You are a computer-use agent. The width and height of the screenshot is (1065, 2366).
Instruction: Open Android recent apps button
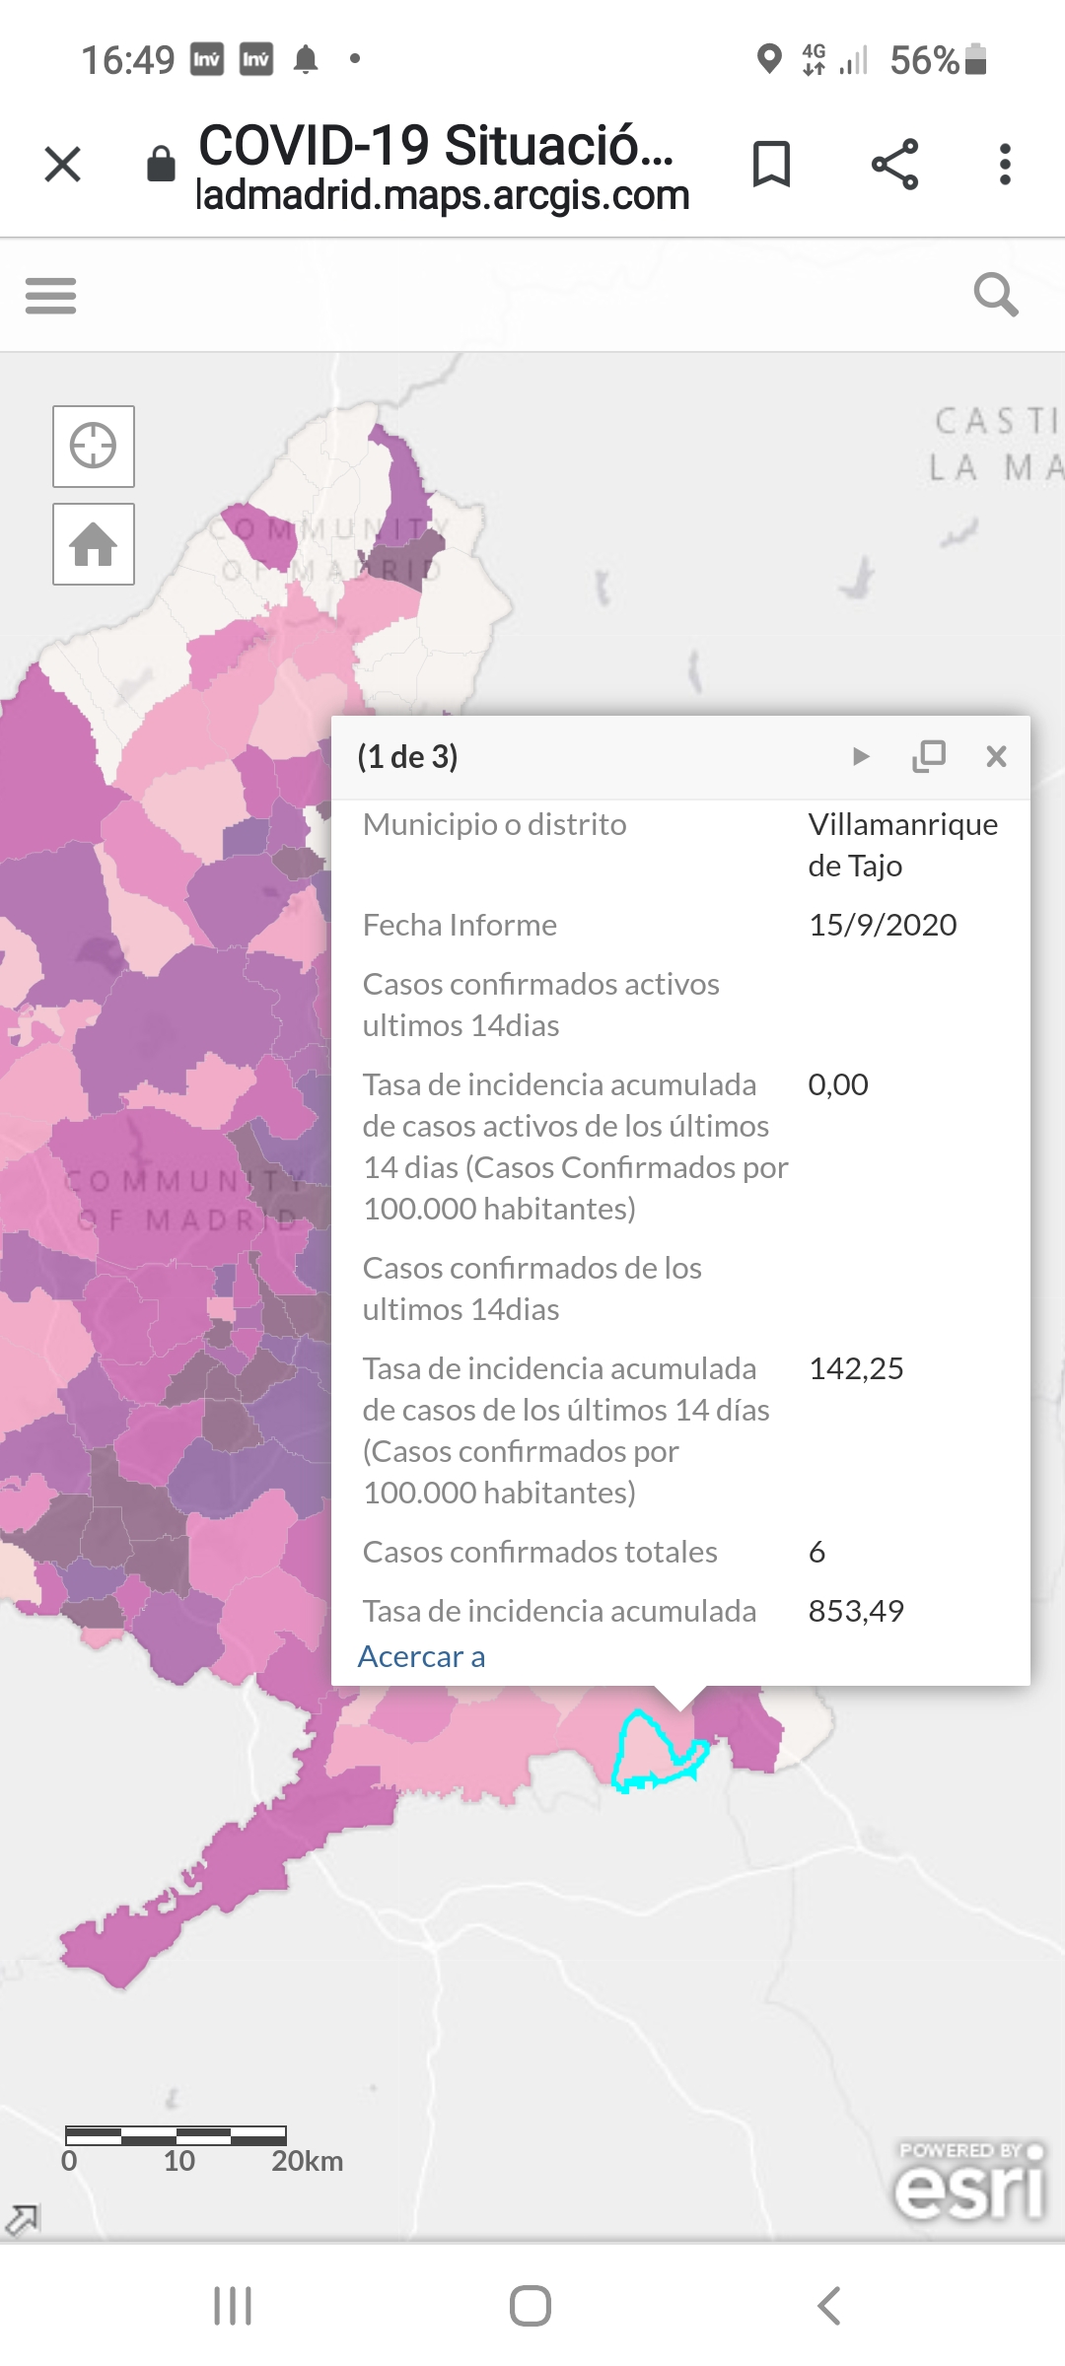[233, 2306]
